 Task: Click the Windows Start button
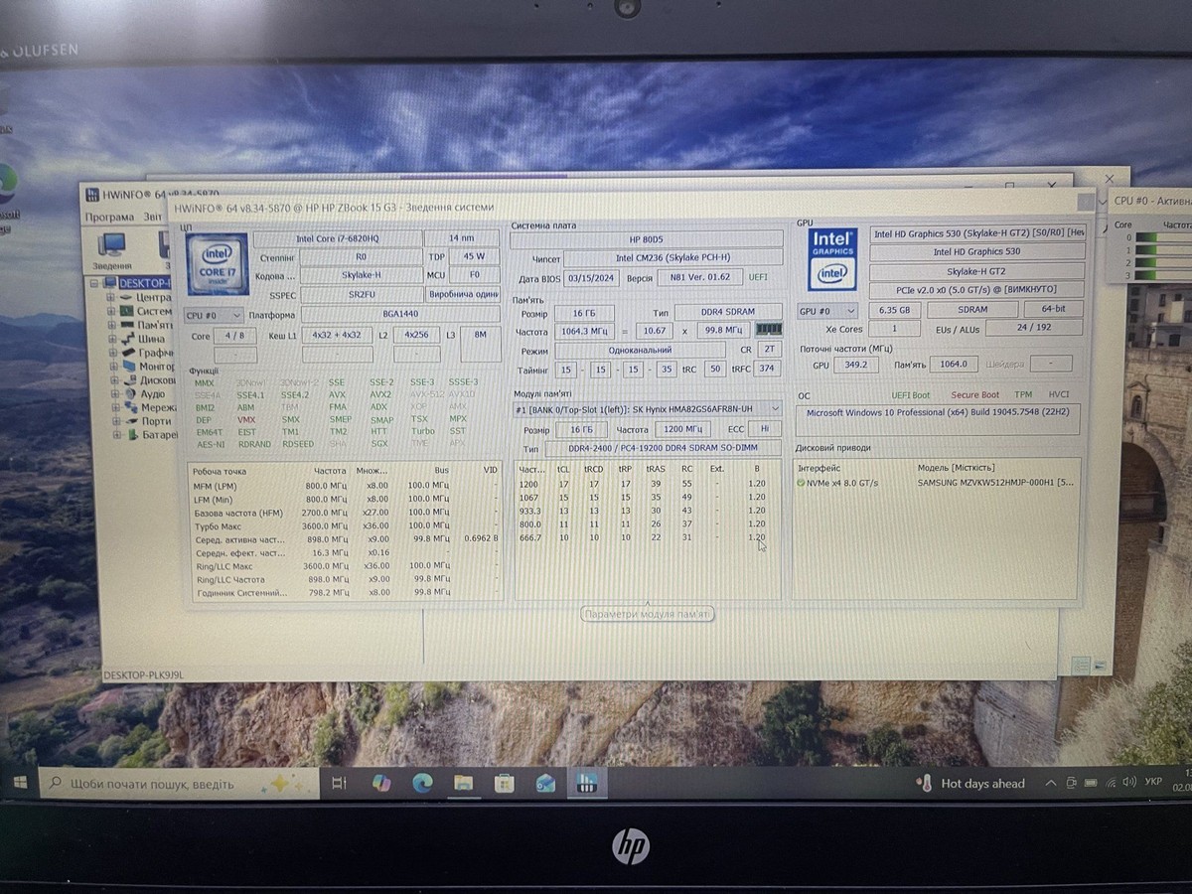pyautogui.click(x=19, y=783)
